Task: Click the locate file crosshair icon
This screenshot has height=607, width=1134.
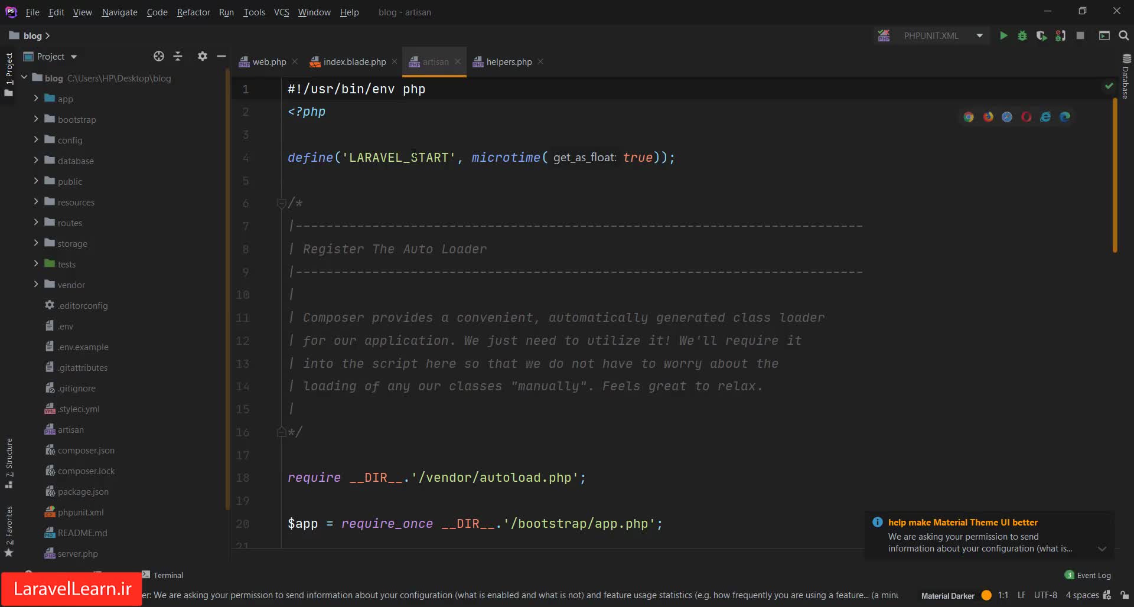Action: 159,56
